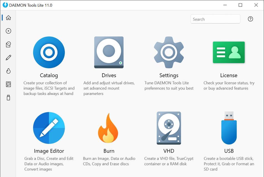The height and width of the screenshot is (177, 264).
Task: Click the large VHD hard drive icon
Action: (x=169, y=128)
